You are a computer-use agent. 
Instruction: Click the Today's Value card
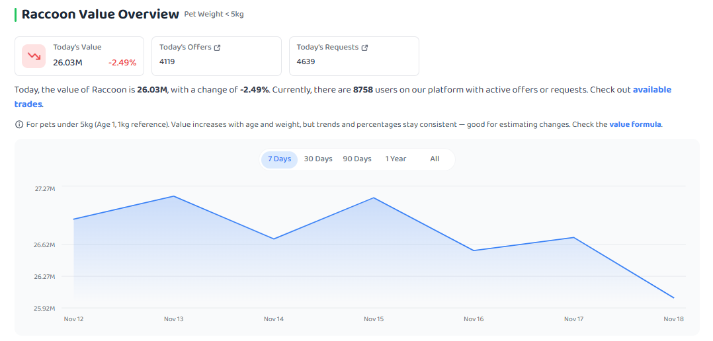79,56
